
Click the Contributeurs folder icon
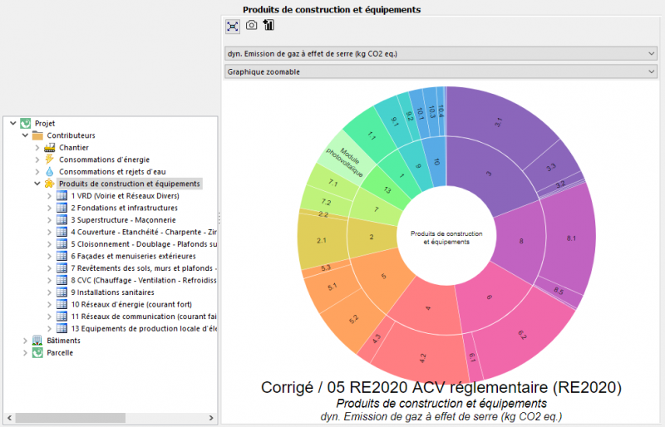coord(37,135)
